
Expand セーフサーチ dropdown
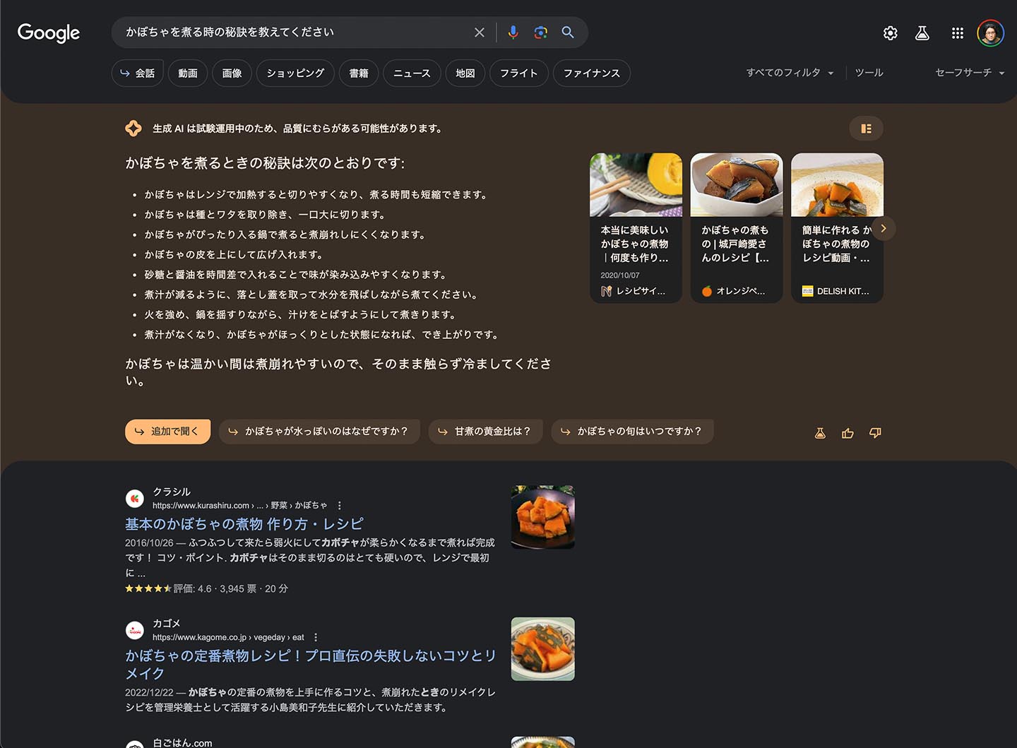970,73
